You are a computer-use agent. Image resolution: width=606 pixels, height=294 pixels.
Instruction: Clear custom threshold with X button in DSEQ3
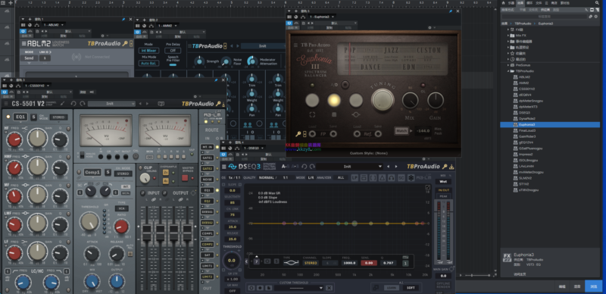(x=329, y=288)
